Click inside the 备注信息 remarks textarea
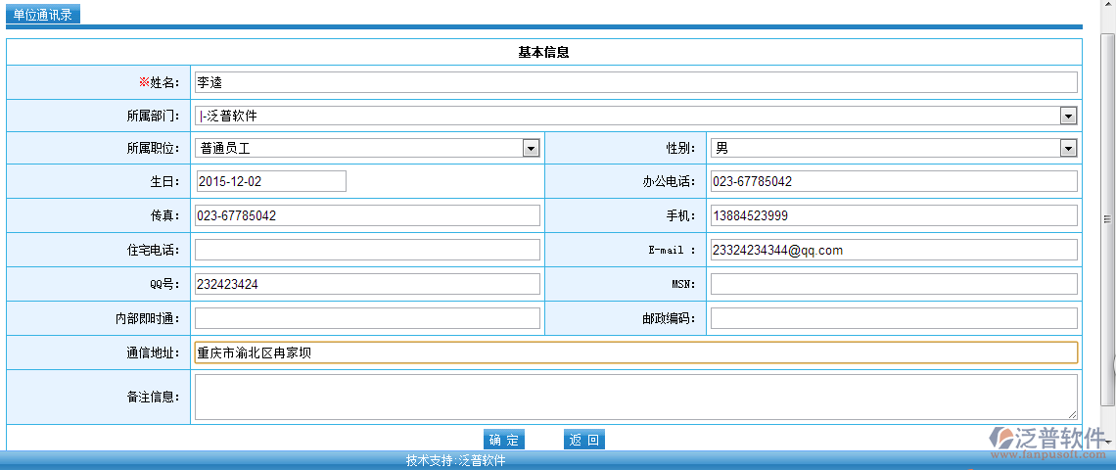1116x470 pixels. coord(635,397)
